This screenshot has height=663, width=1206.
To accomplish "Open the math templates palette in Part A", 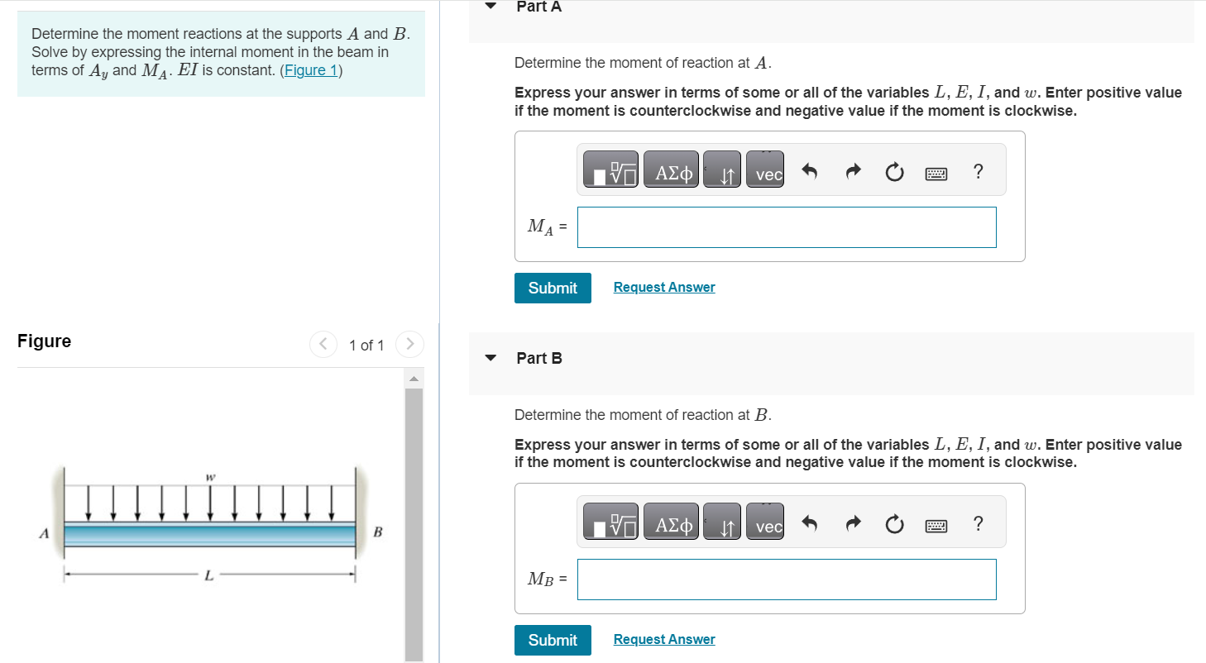I will (x=610, y=169).
